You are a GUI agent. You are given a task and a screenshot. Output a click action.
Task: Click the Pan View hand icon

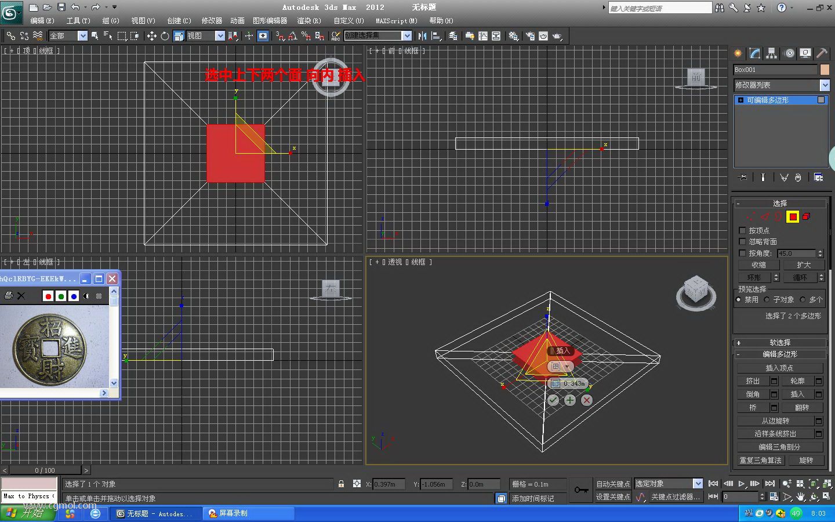tap(801, 497)
